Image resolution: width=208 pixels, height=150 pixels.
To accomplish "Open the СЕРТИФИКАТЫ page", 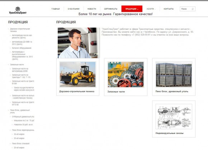I will click(110, 9).
